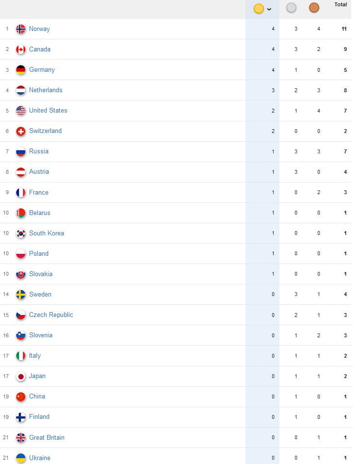The width and height of the screenshot is (360, 464).
Task: Open the Germany country link
Action: [x=42, y=69]
